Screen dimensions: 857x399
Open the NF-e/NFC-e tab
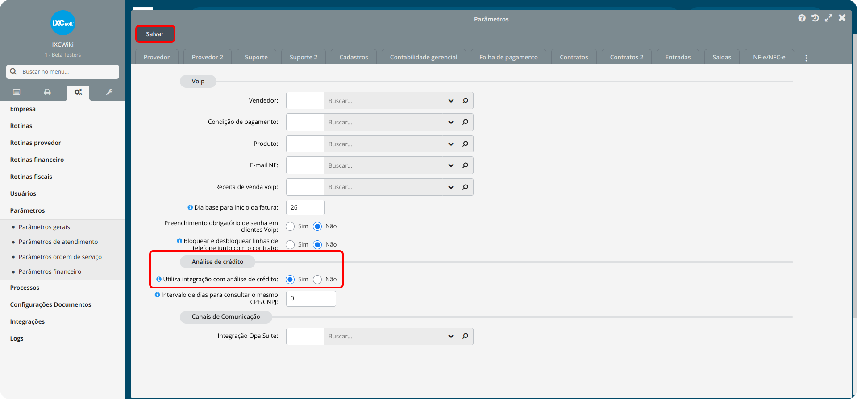pos(769,57)
